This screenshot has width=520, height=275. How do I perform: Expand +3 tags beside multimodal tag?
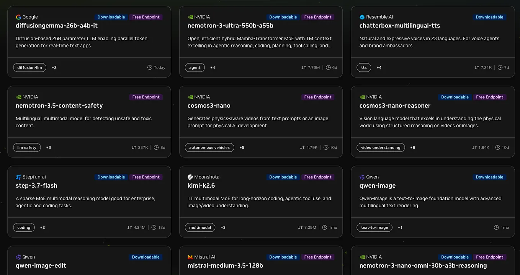tap(223, 228)
